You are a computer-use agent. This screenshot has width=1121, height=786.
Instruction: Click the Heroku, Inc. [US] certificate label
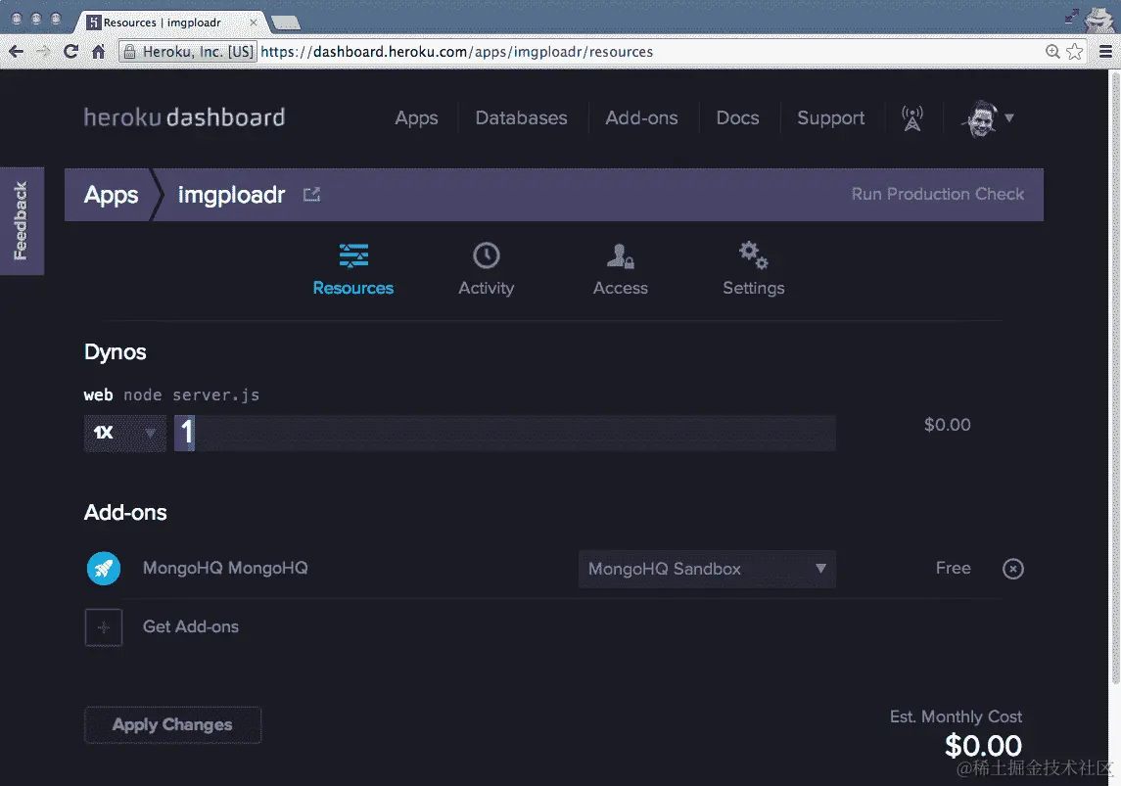(x=198, y=52)
